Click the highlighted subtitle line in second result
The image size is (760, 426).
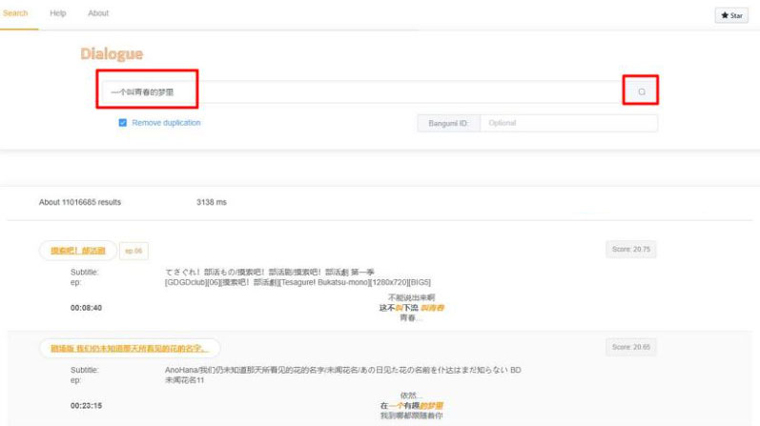tap(412, 405)
